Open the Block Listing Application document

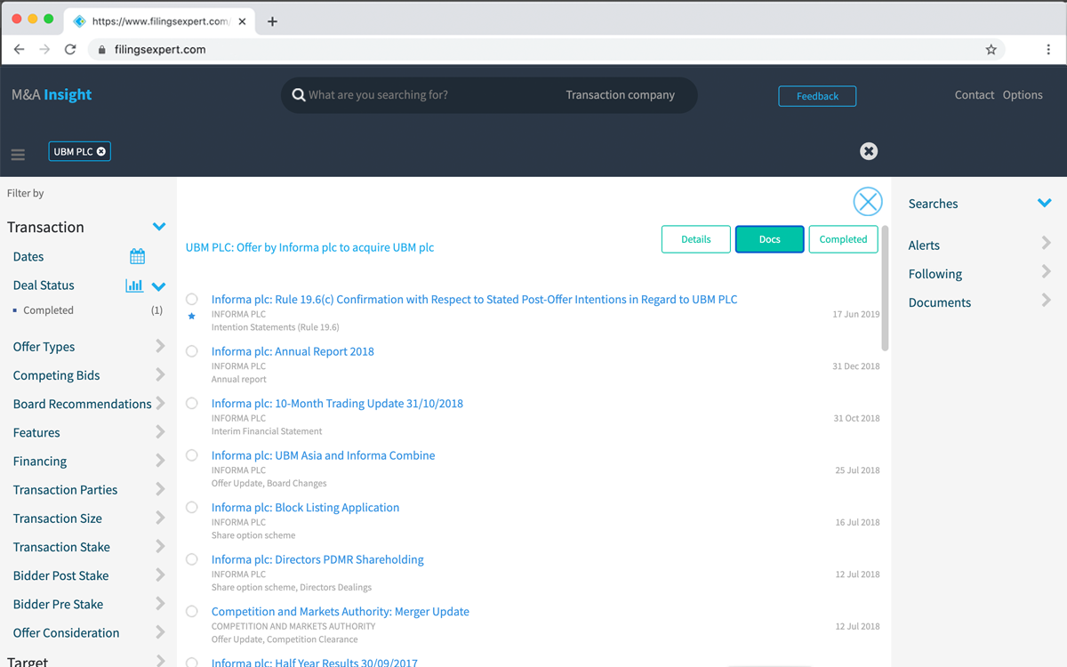pos(305,508)
